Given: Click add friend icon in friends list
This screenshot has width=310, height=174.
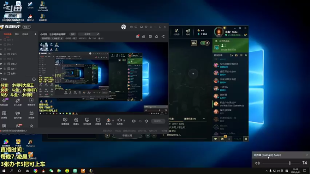Looking at the screenshot, I should click(231, 55).
